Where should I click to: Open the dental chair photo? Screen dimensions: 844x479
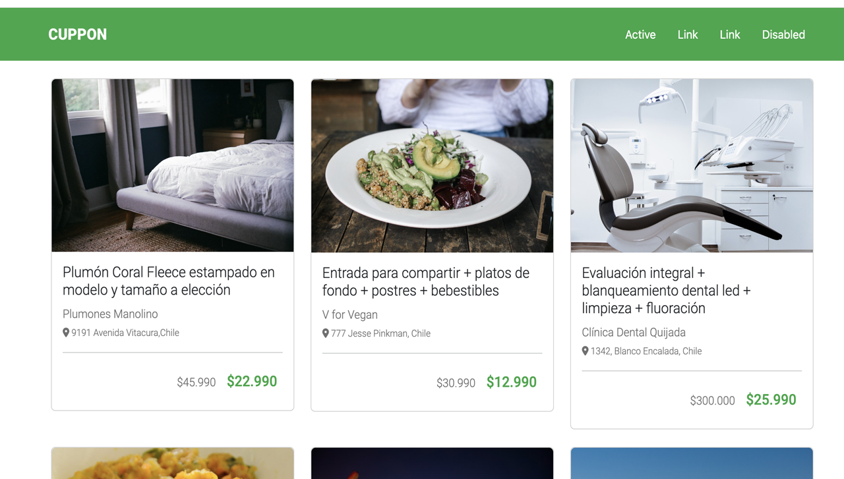pos(692,166)
